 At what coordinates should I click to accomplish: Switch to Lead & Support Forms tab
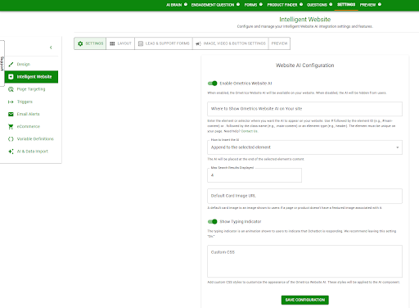click(x=164, y=43)
